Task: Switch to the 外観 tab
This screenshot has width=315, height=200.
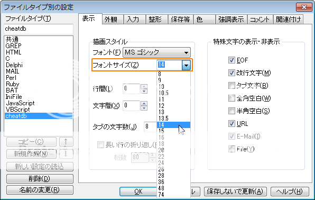Action: pos(113,20)
